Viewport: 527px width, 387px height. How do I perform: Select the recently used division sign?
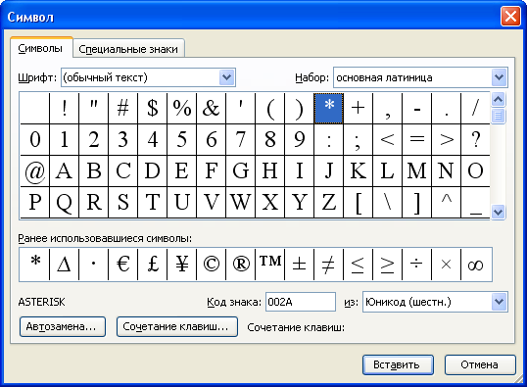pyautogui.click(x=416, y=265)
